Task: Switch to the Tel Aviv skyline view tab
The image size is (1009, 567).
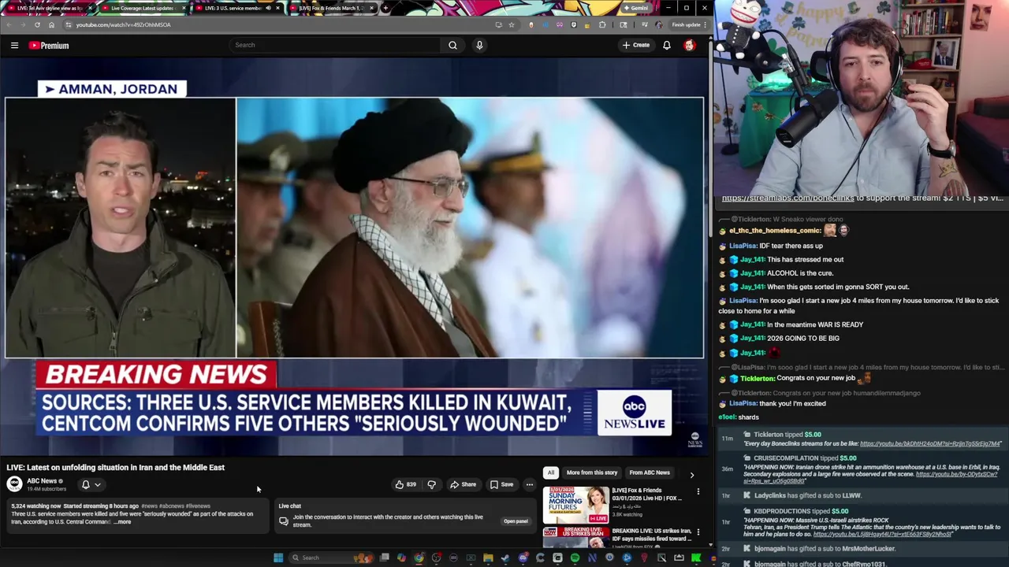Action: (x=49, y=8)
